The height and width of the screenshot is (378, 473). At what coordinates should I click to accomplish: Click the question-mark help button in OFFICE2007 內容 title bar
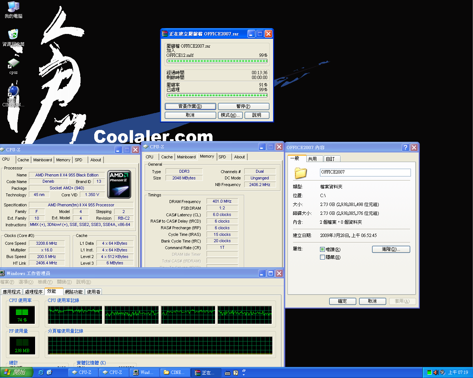pos(405,147)
